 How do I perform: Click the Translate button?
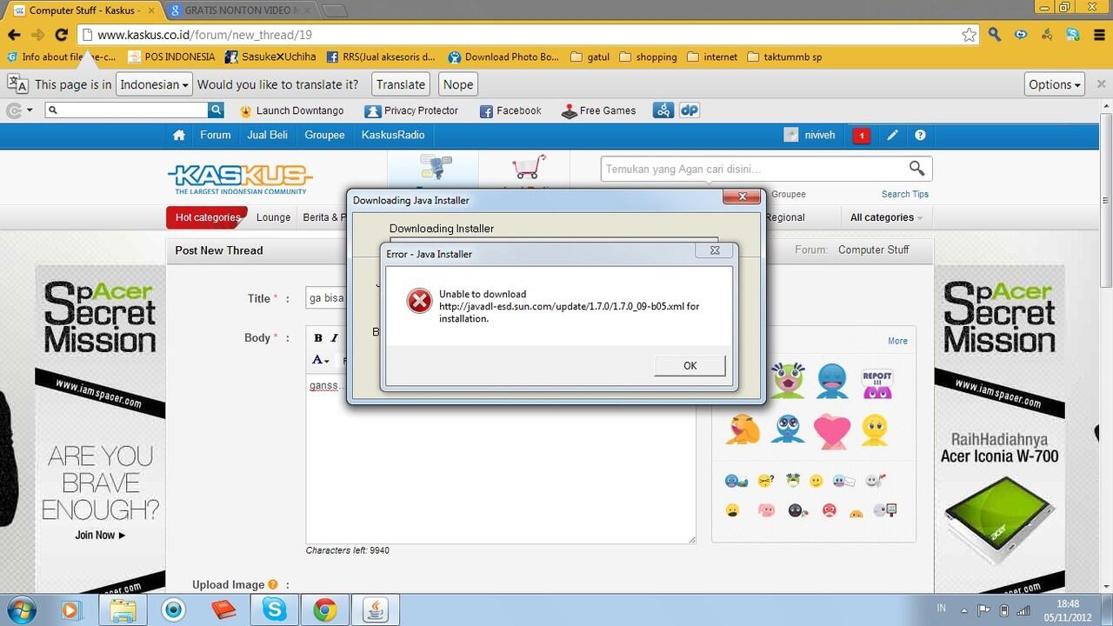tap(401, 84)
